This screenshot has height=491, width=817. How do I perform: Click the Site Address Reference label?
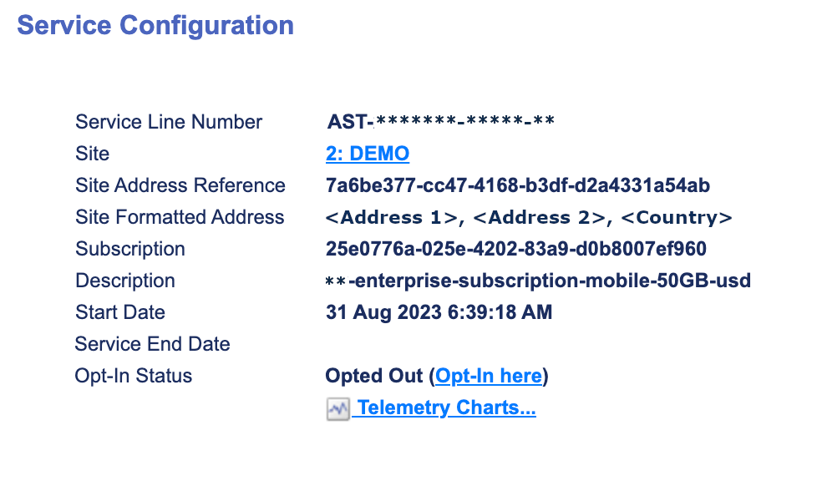pos(180,185)
